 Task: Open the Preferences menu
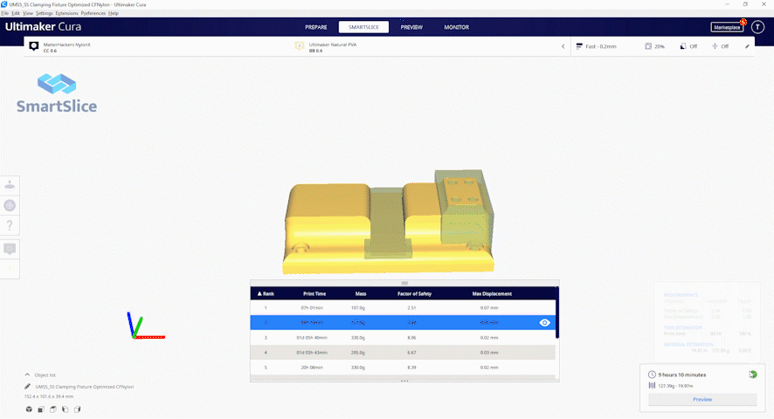click(93, 13)
